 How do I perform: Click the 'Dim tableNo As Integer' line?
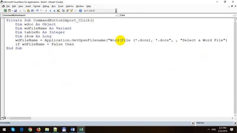pyautogui.click(x=40, y=32)
